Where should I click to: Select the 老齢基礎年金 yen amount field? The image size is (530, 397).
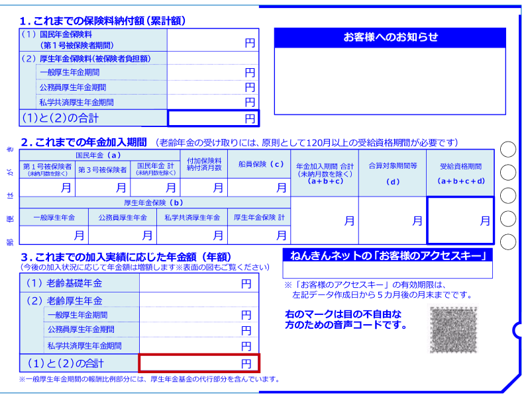pos(199,283)
